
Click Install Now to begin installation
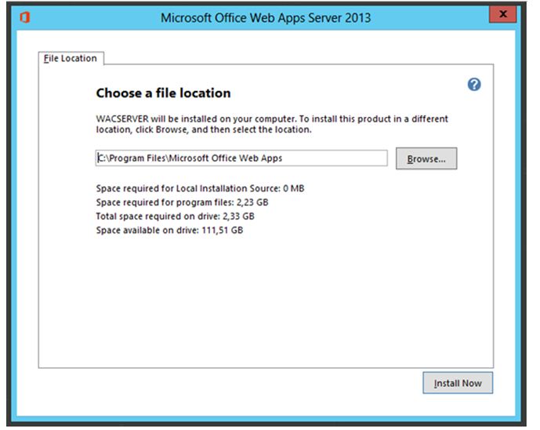click(458, 383)
